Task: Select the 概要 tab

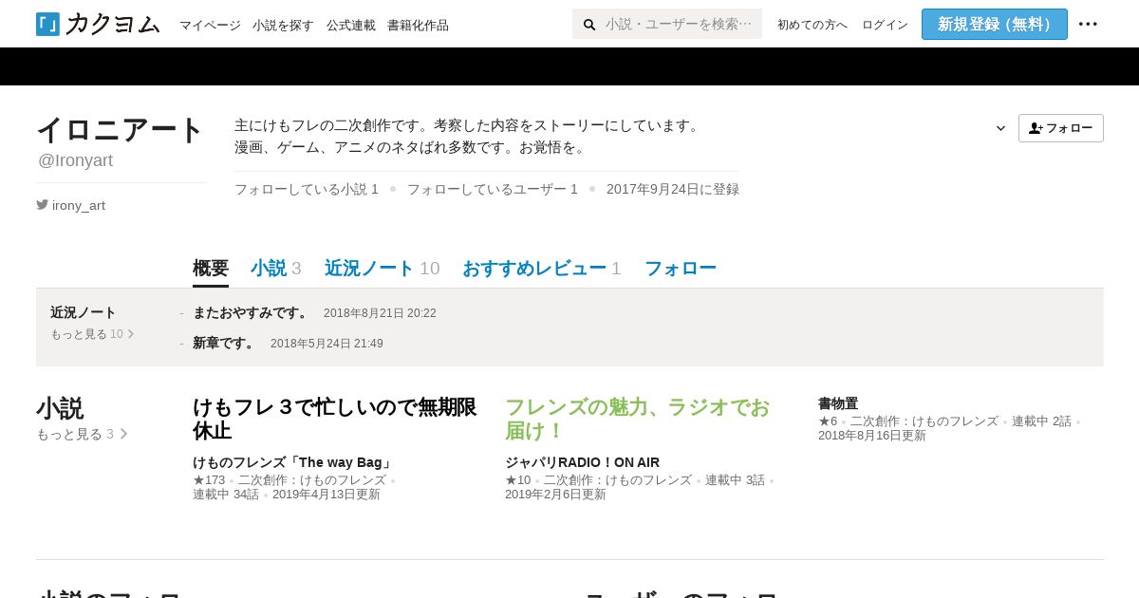Action: click(211, 269)
